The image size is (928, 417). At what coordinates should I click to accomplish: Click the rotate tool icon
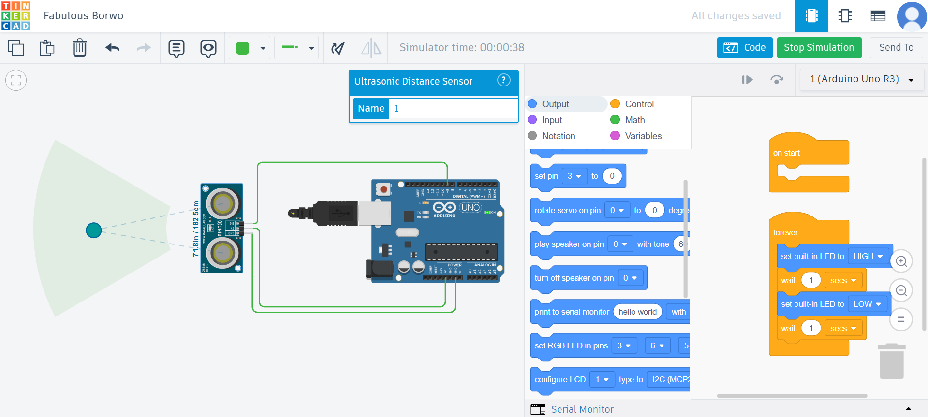(338, 48)
